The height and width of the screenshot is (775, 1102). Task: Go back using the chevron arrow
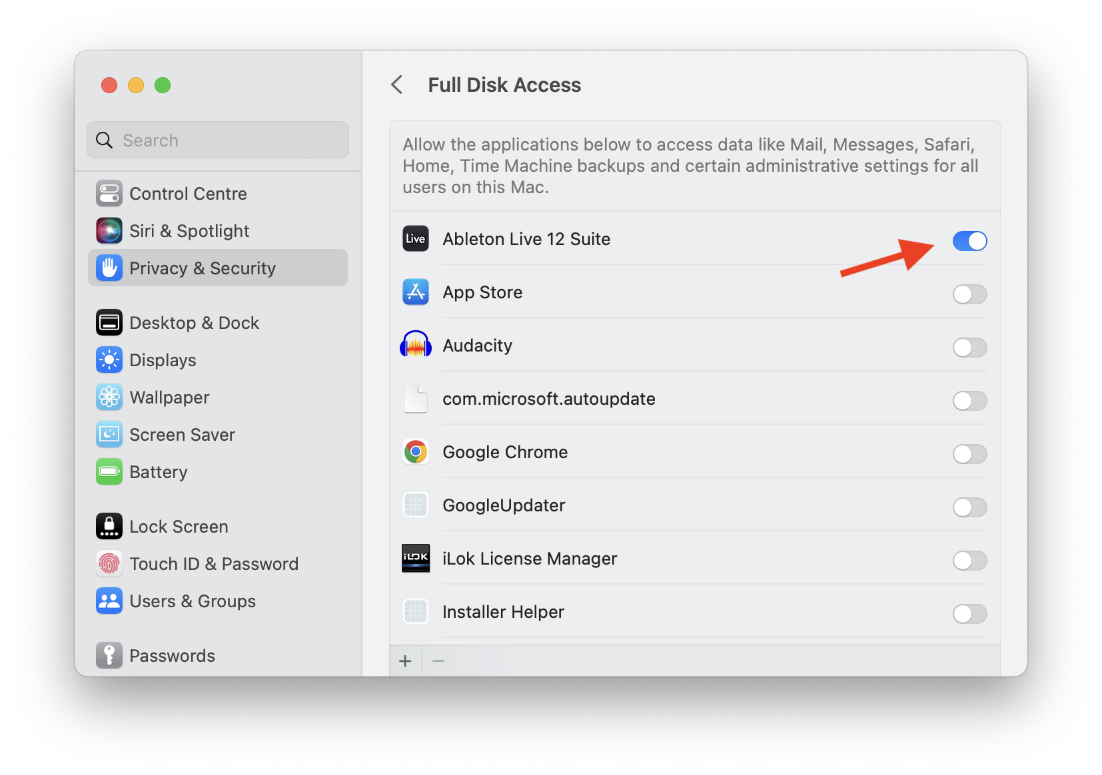coord(397,85)
